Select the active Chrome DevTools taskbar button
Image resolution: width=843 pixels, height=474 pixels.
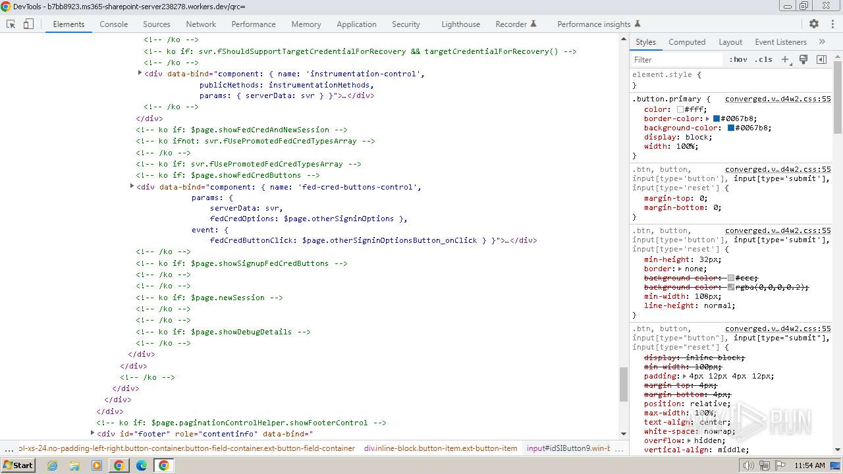(164, 465)
